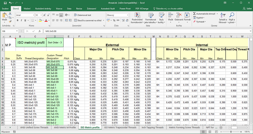
Task: Switch to the Vzorce ribbon tab
Action: pos(59,9)
